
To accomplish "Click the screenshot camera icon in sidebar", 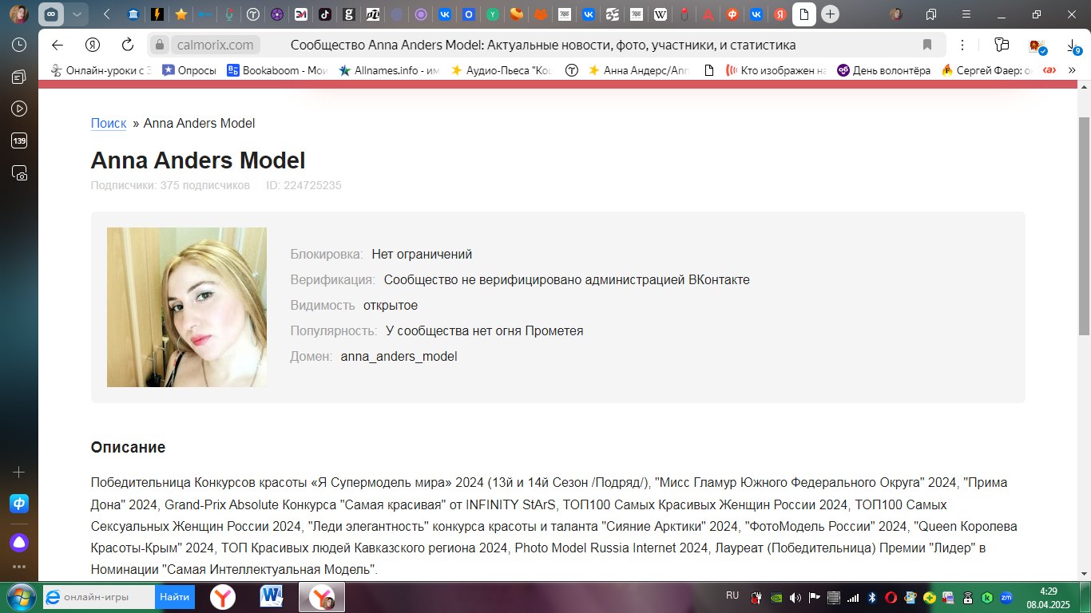I will click(19, 172).
